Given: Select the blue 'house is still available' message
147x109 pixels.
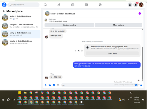Looking at the screenshot, I should pos(107,65).
